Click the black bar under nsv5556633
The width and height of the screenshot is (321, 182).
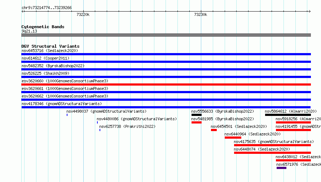(x=197, y=115)
